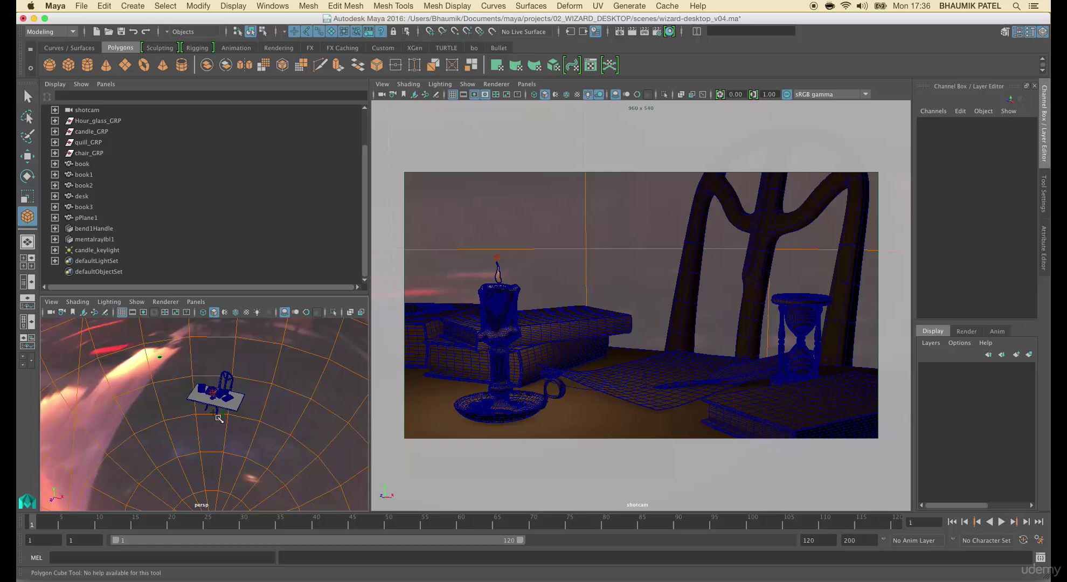
Task: Click the playback range slider bar
Action: point(317,540)
